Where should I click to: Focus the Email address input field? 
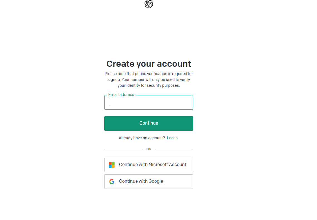tap(149, 102)
